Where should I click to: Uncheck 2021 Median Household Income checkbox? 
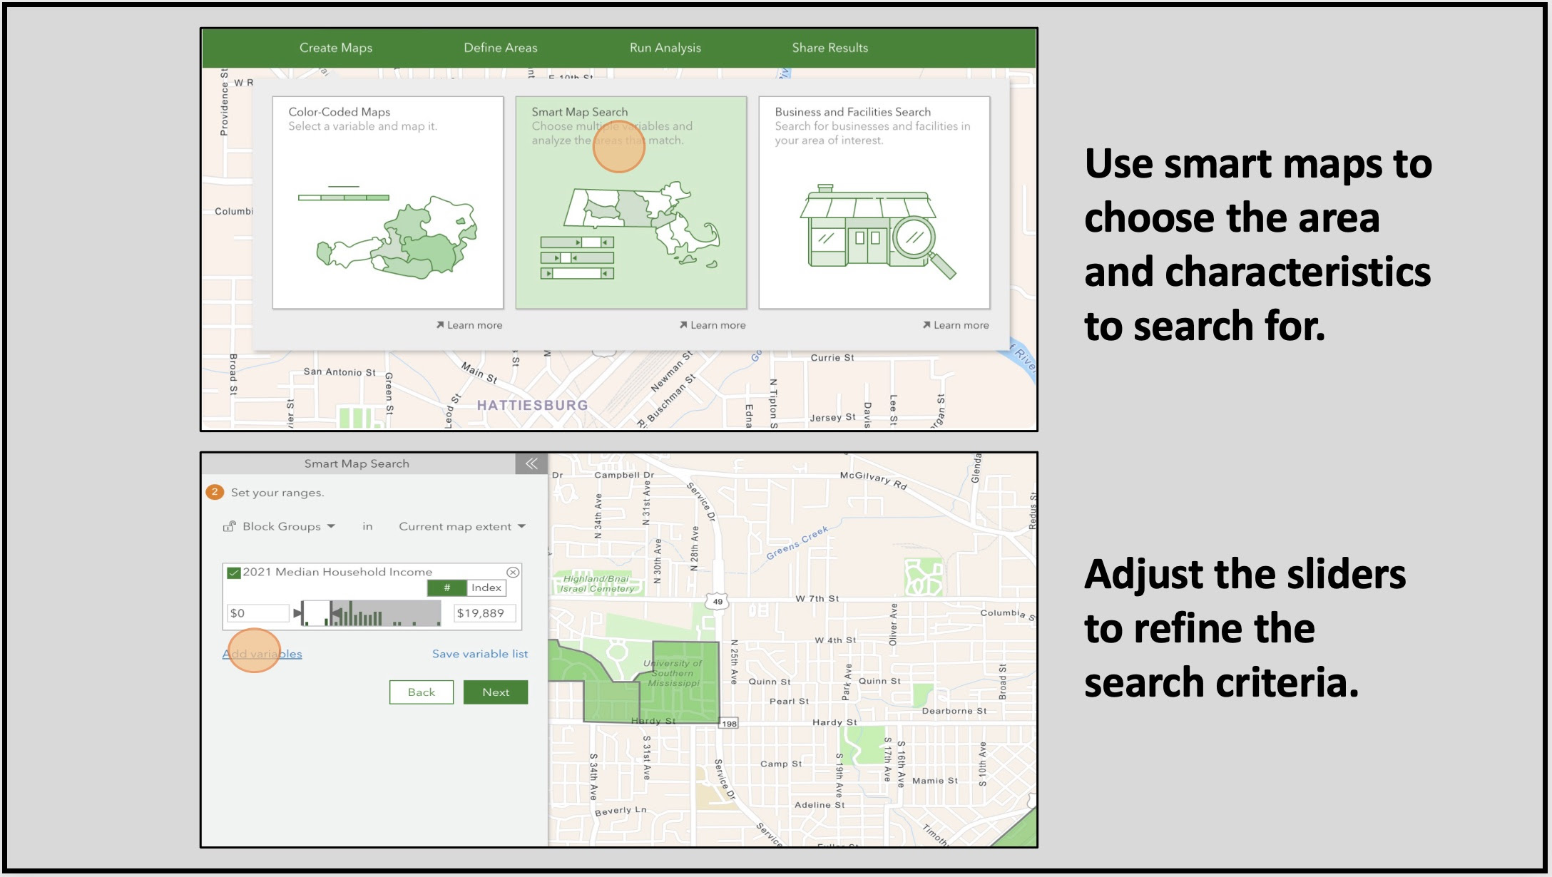233,573
